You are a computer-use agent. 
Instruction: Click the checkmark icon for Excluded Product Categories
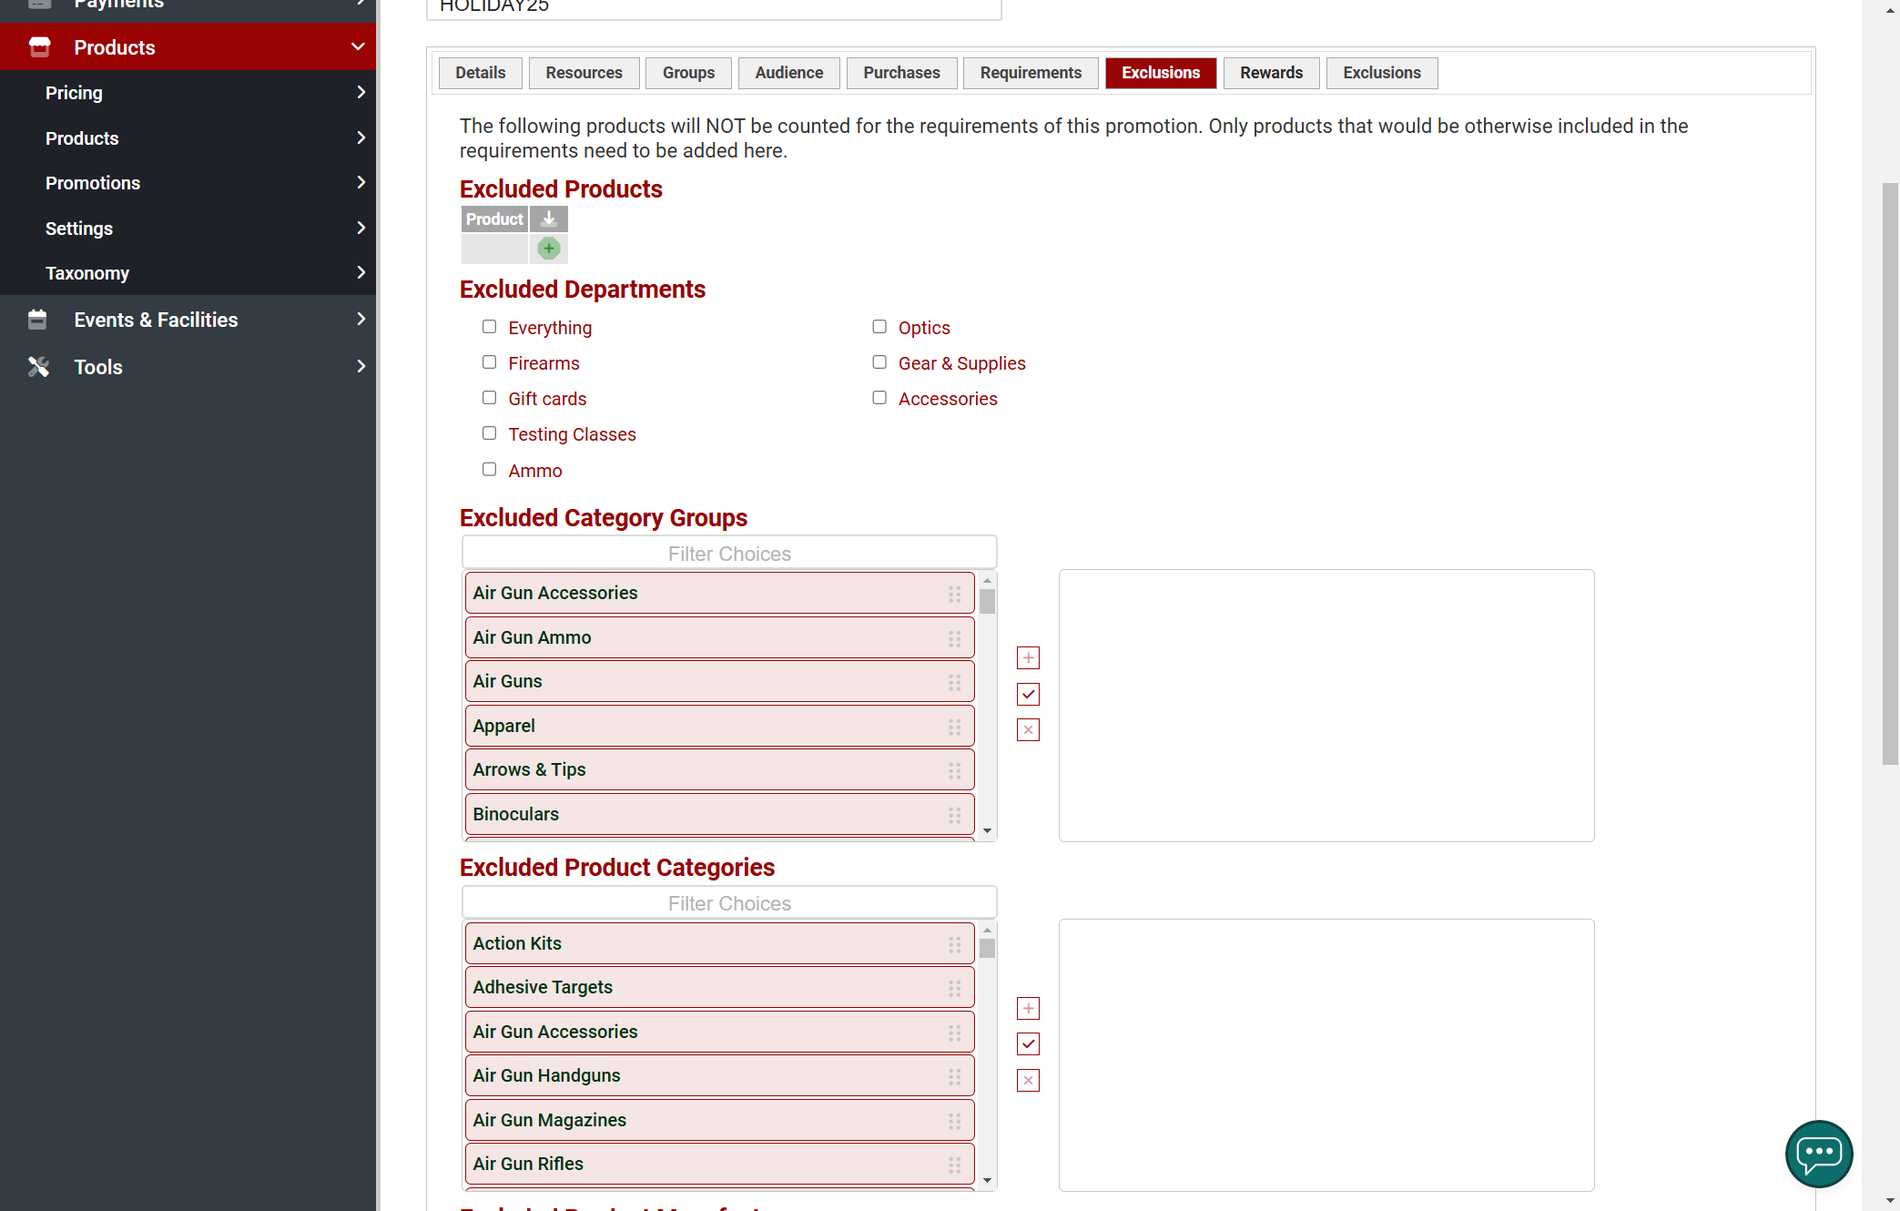(x=1028, y=1044)
